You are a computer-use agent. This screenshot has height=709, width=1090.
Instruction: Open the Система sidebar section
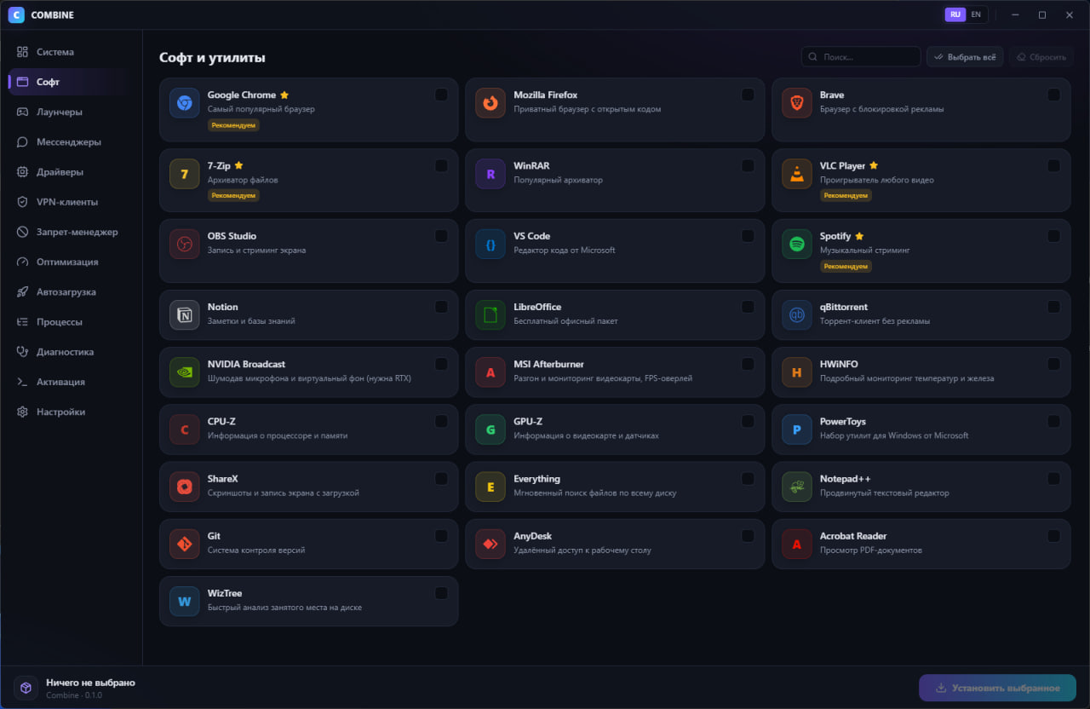(x=71, y=52)
